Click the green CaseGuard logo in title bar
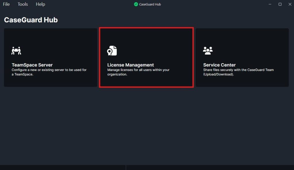294x170 pixels. click(136, 4)
